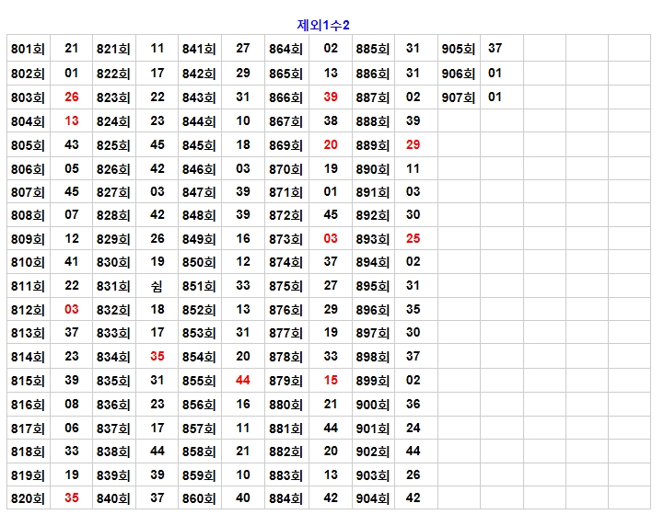Select the 885회 round cell
664x526 pixels.
tap(373, 49)
